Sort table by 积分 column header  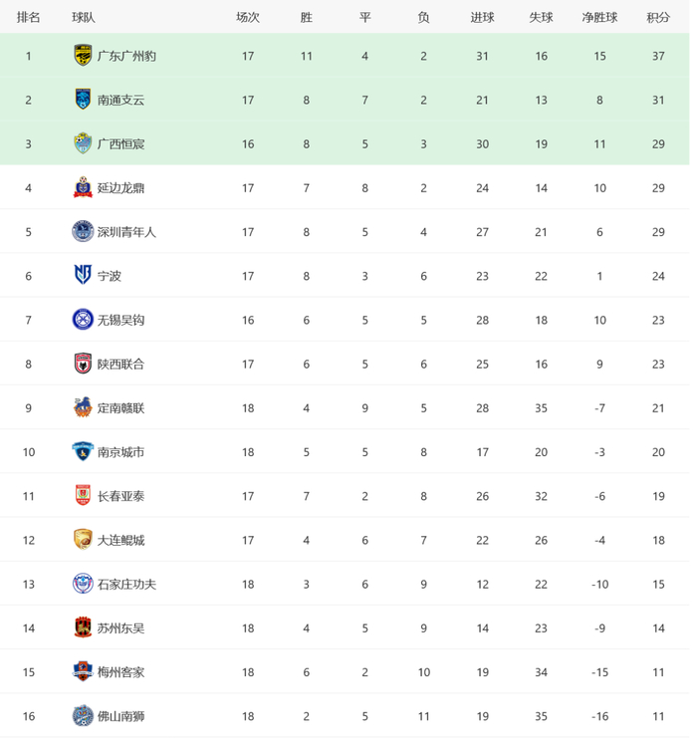tap(658, 18)
